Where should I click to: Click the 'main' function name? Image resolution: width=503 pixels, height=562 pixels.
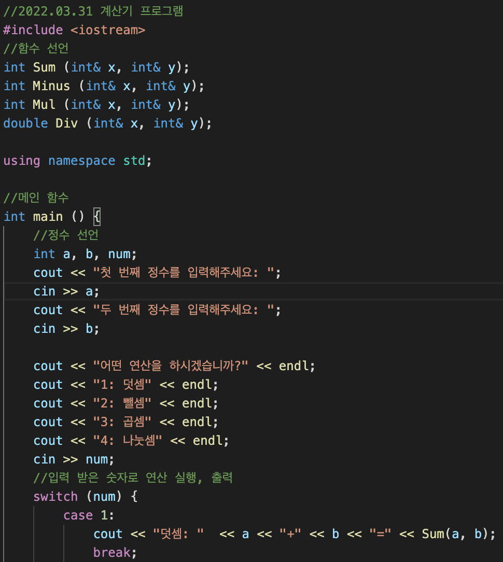click(48, 217)
